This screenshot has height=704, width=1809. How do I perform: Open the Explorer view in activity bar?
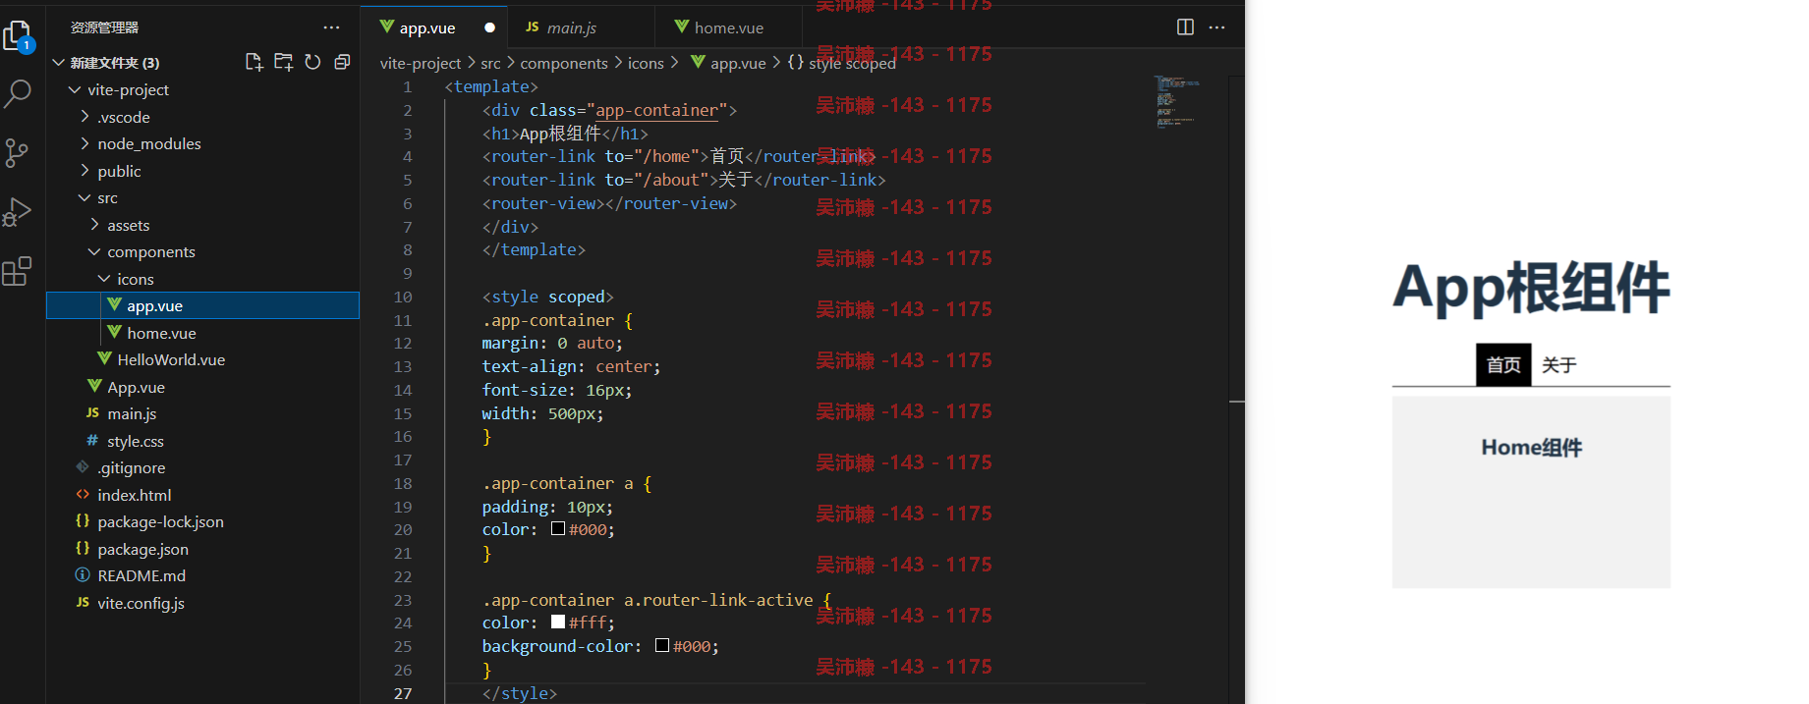pyautogui.click(x=18, y=37)
